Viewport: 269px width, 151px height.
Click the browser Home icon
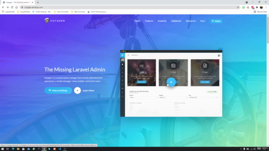click(16, 8)
